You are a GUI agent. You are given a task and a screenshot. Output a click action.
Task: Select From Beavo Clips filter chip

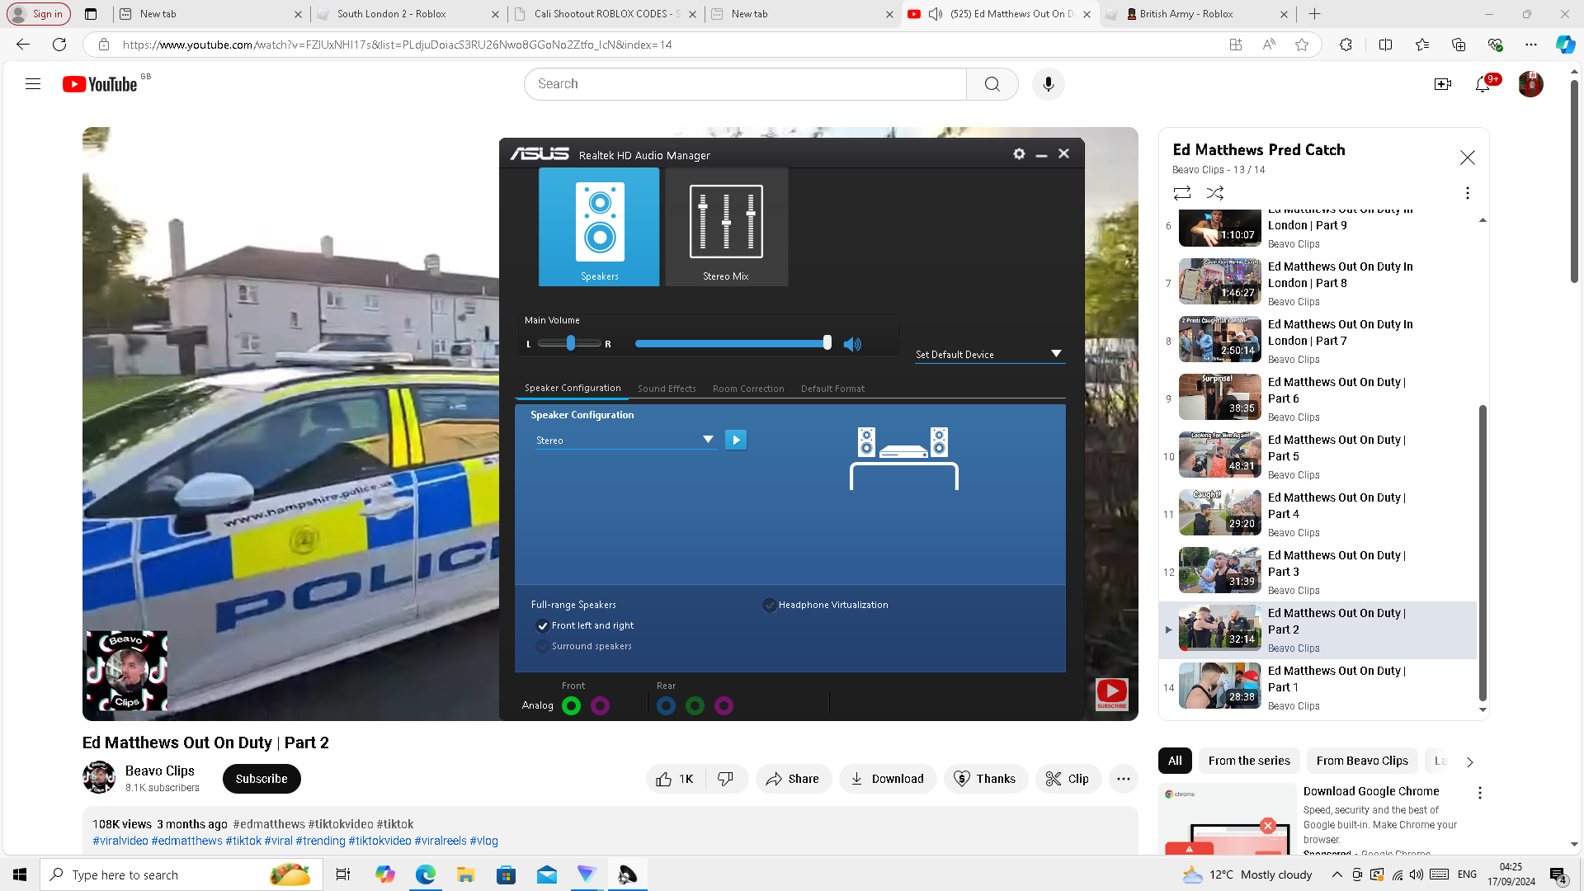[1362, 761]
